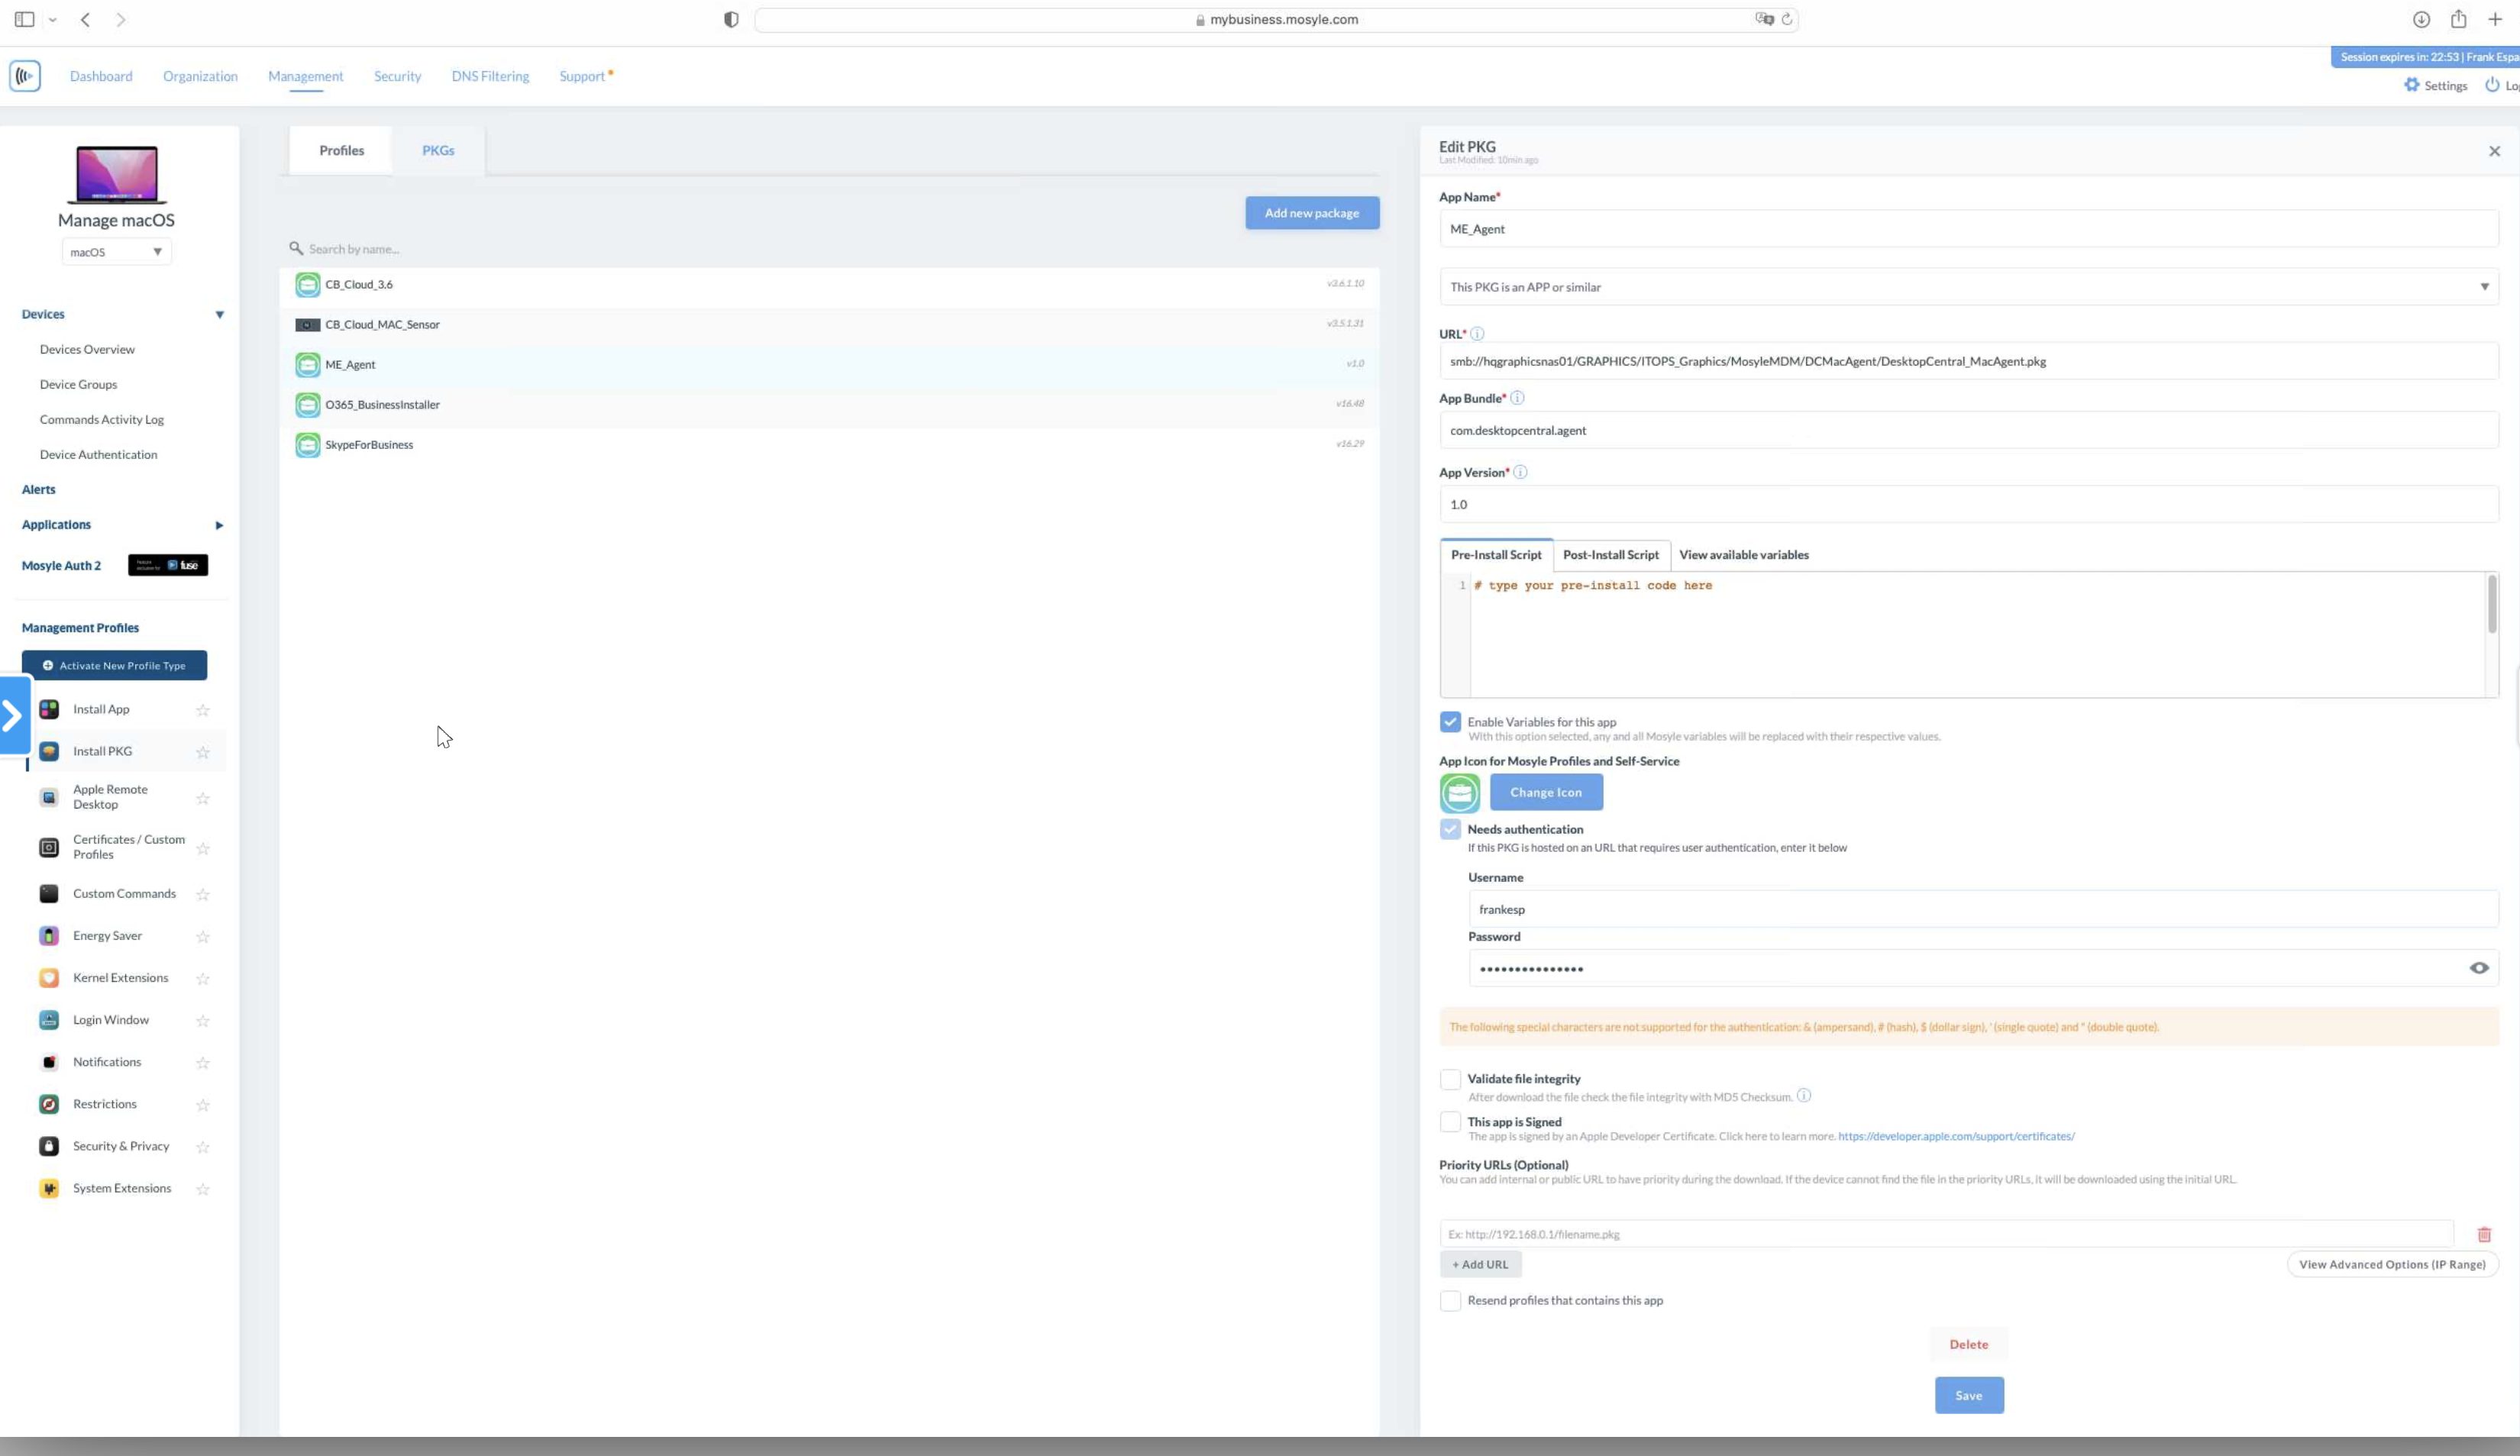Open Safari downloads icon
The height and width of the screenshot is (1456, 2520).
click(2421, 19)
